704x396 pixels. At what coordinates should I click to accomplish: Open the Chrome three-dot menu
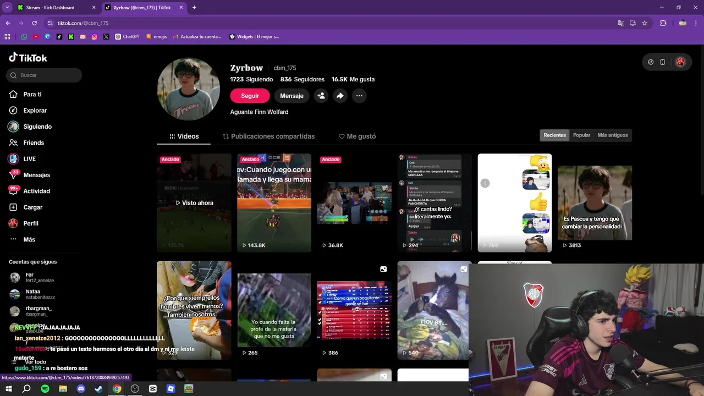(x=696, y=23)
